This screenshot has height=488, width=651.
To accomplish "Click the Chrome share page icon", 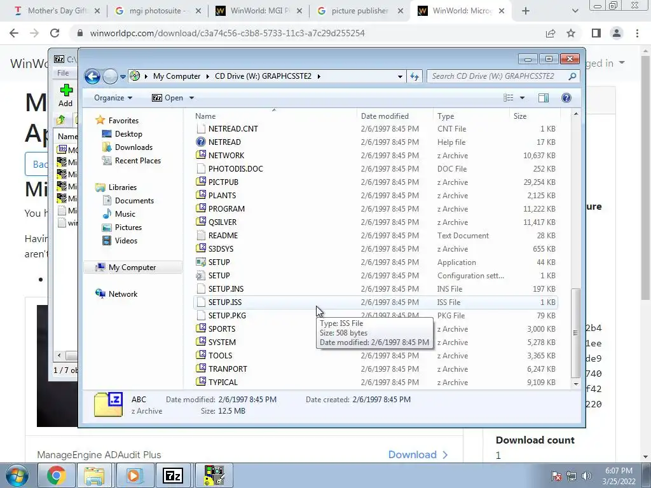I will 551,33.
